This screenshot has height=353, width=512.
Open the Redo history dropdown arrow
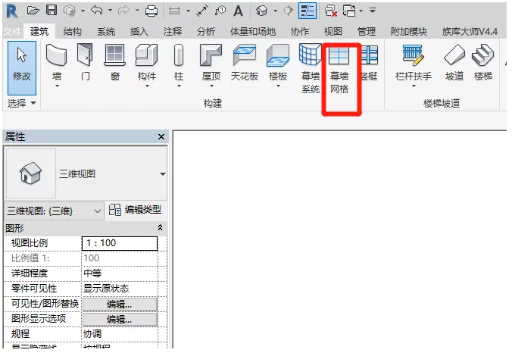tap(138, 11)
